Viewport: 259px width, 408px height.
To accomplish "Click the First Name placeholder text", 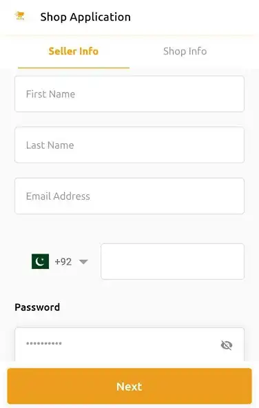I will [50, 94].
